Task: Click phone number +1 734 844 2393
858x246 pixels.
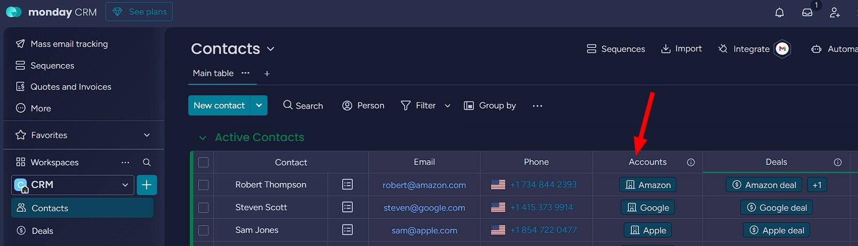Action: pos(543,184)
